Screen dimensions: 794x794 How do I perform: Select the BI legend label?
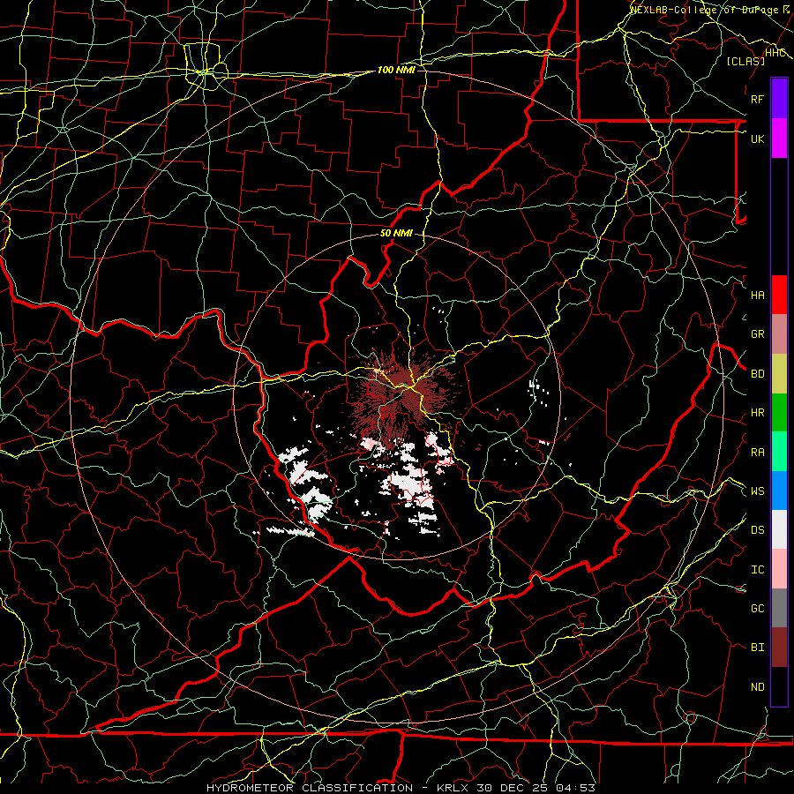[758, 648]
